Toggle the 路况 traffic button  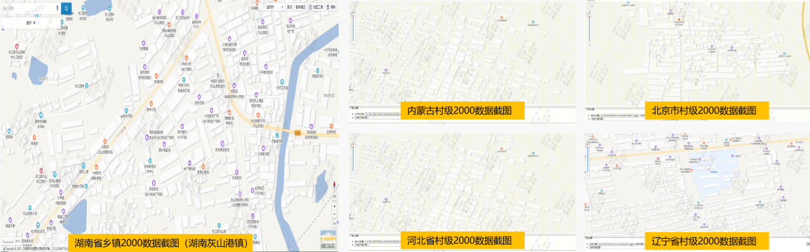click(290, 7)
